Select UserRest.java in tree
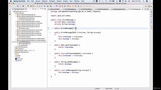161x90 pixels. [x=24, y=45]
